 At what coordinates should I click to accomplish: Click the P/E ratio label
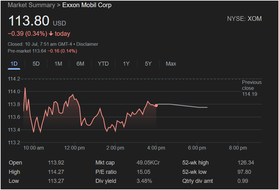pos(106,172)
